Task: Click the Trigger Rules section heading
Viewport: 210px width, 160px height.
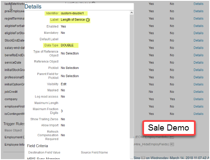Action: pyautogui.click(x=14, y=124)
